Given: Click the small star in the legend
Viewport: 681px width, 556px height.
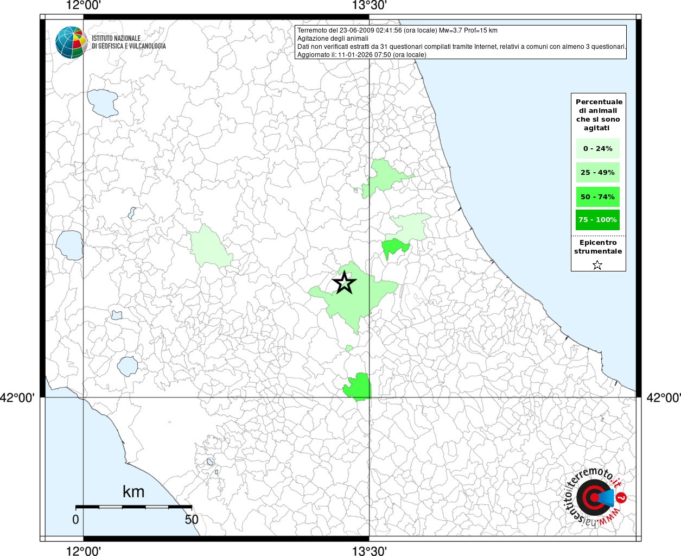Looking at the screenshot, I should 597,265.
